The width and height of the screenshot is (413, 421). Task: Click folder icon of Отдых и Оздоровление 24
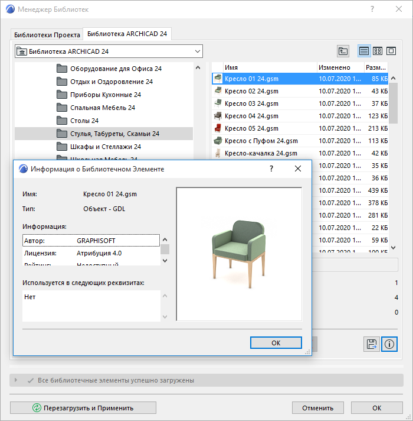62,82
